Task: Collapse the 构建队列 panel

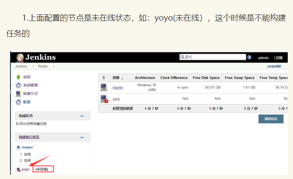Action: (x=82, y=116)
